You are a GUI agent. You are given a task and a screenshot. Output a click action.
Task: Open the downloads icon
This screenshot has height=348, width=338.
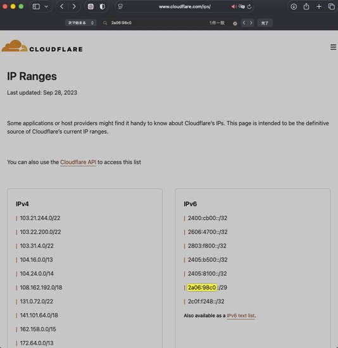294,7
